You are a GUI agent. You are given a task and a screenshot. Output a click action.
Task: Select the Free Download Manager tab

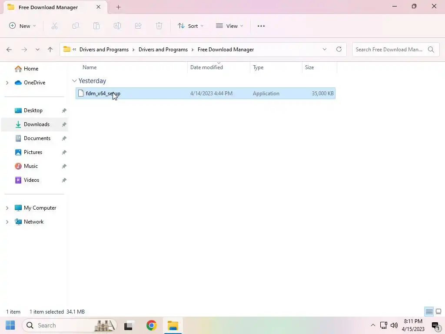click(x=48, y=7)
